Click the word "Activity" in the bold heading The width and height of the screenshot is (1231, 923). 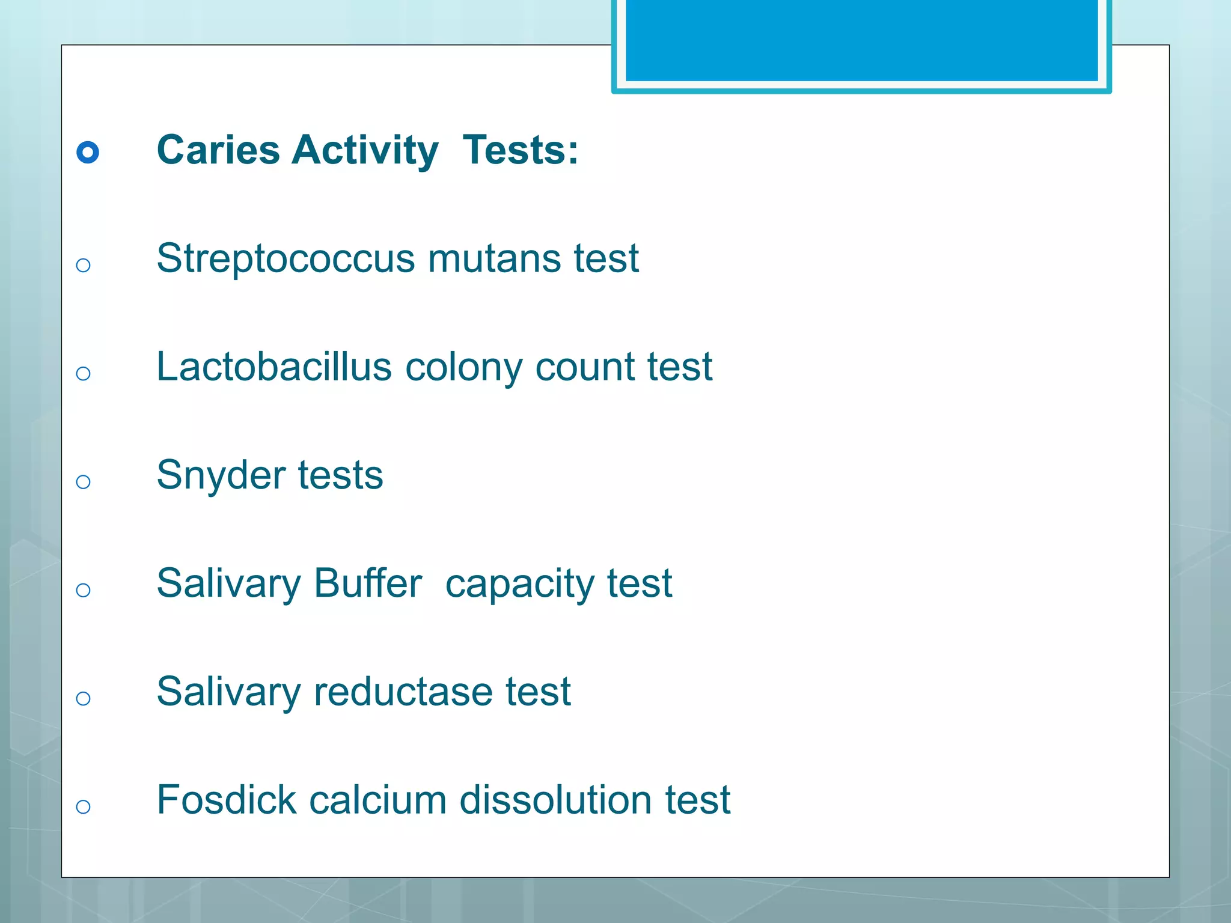[x=365, y=150]
